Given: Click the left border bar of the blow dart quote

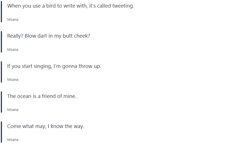Looking at the screenshot, I should tap(1, 42).
